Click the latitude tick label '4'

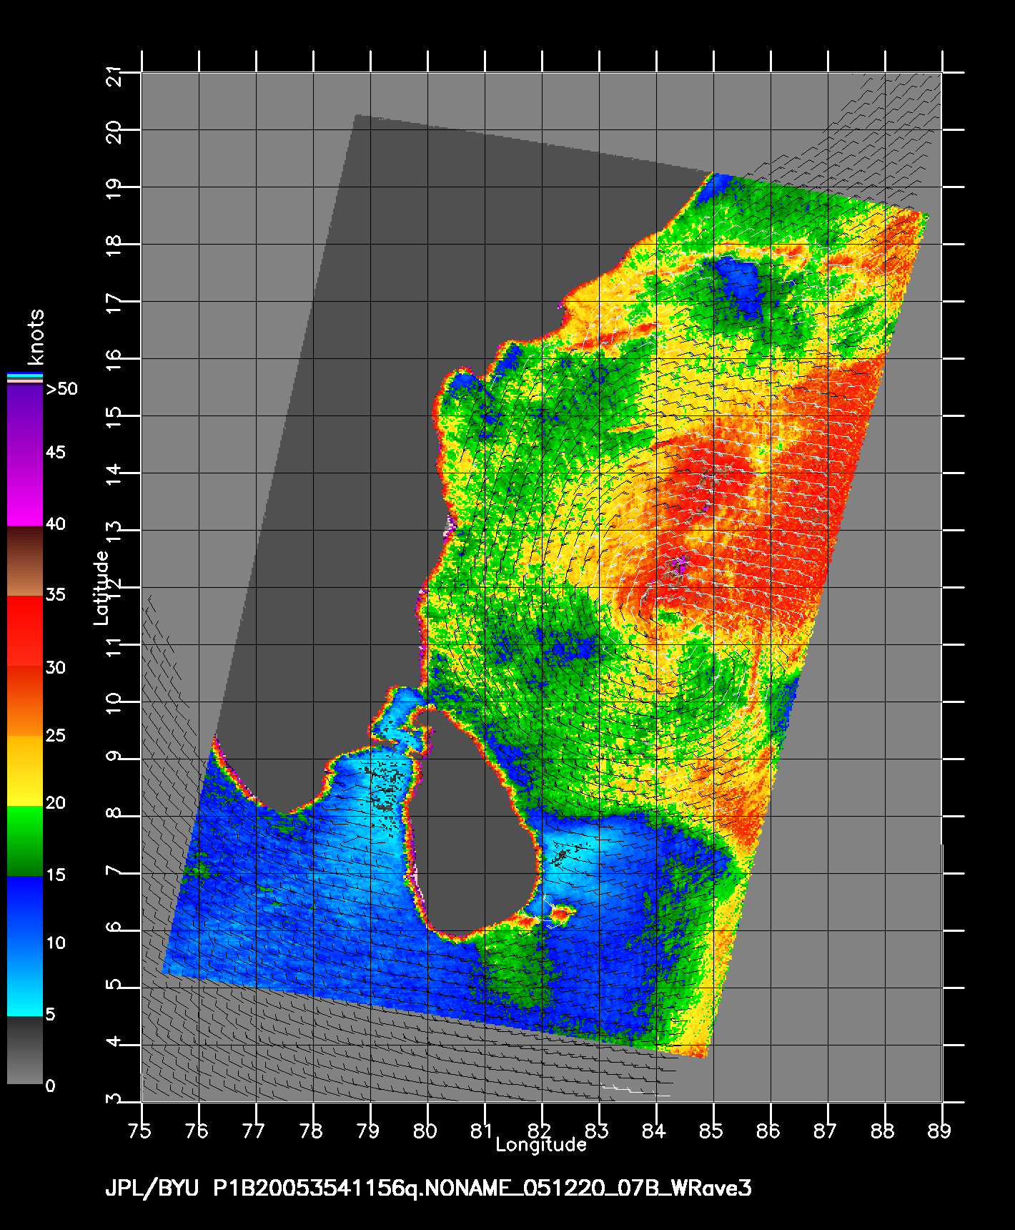point(114,1042)
